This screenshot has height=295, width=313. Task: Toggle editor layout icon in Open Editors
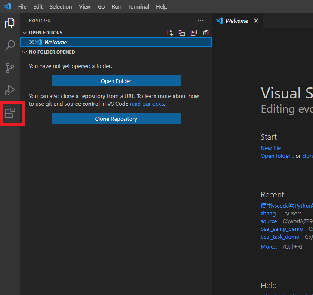[x=182, y=33]
